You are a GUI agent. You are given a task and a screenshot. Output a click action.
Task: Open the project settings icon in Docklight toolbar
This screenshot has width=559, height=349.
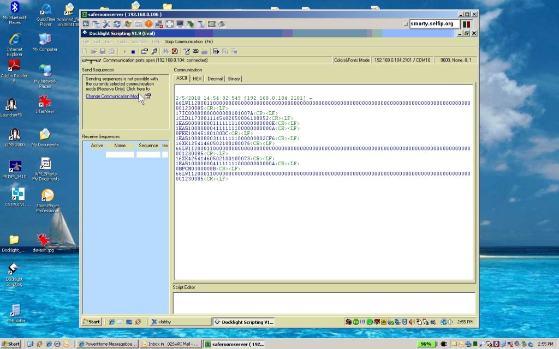[145, 51]
